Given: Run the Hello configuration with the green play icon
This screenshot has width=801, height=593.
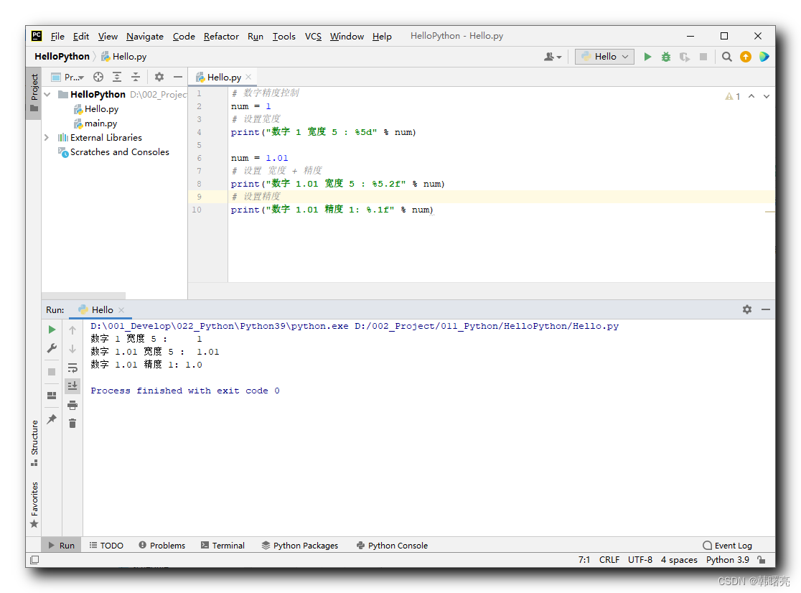Looking at the screenshot, I should click(647, 56).
